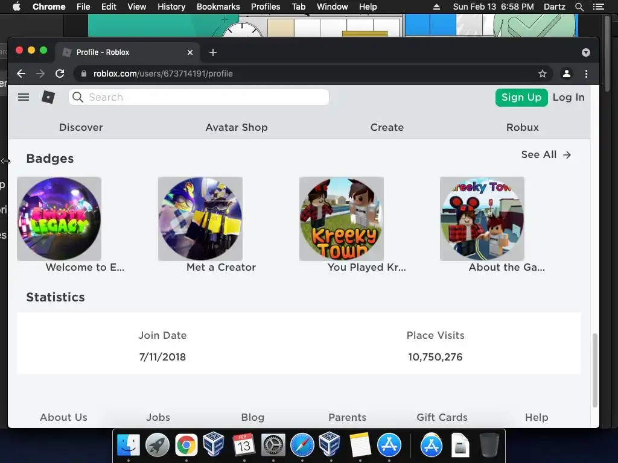Open the Gift Cards footer link
618x463 pixels.
[x=442, y=417]
